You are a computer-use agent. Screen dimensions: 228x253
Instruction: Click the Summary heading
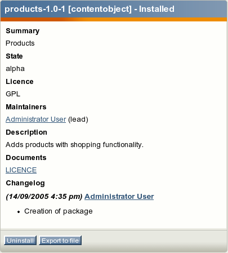[x=23, y=31]
